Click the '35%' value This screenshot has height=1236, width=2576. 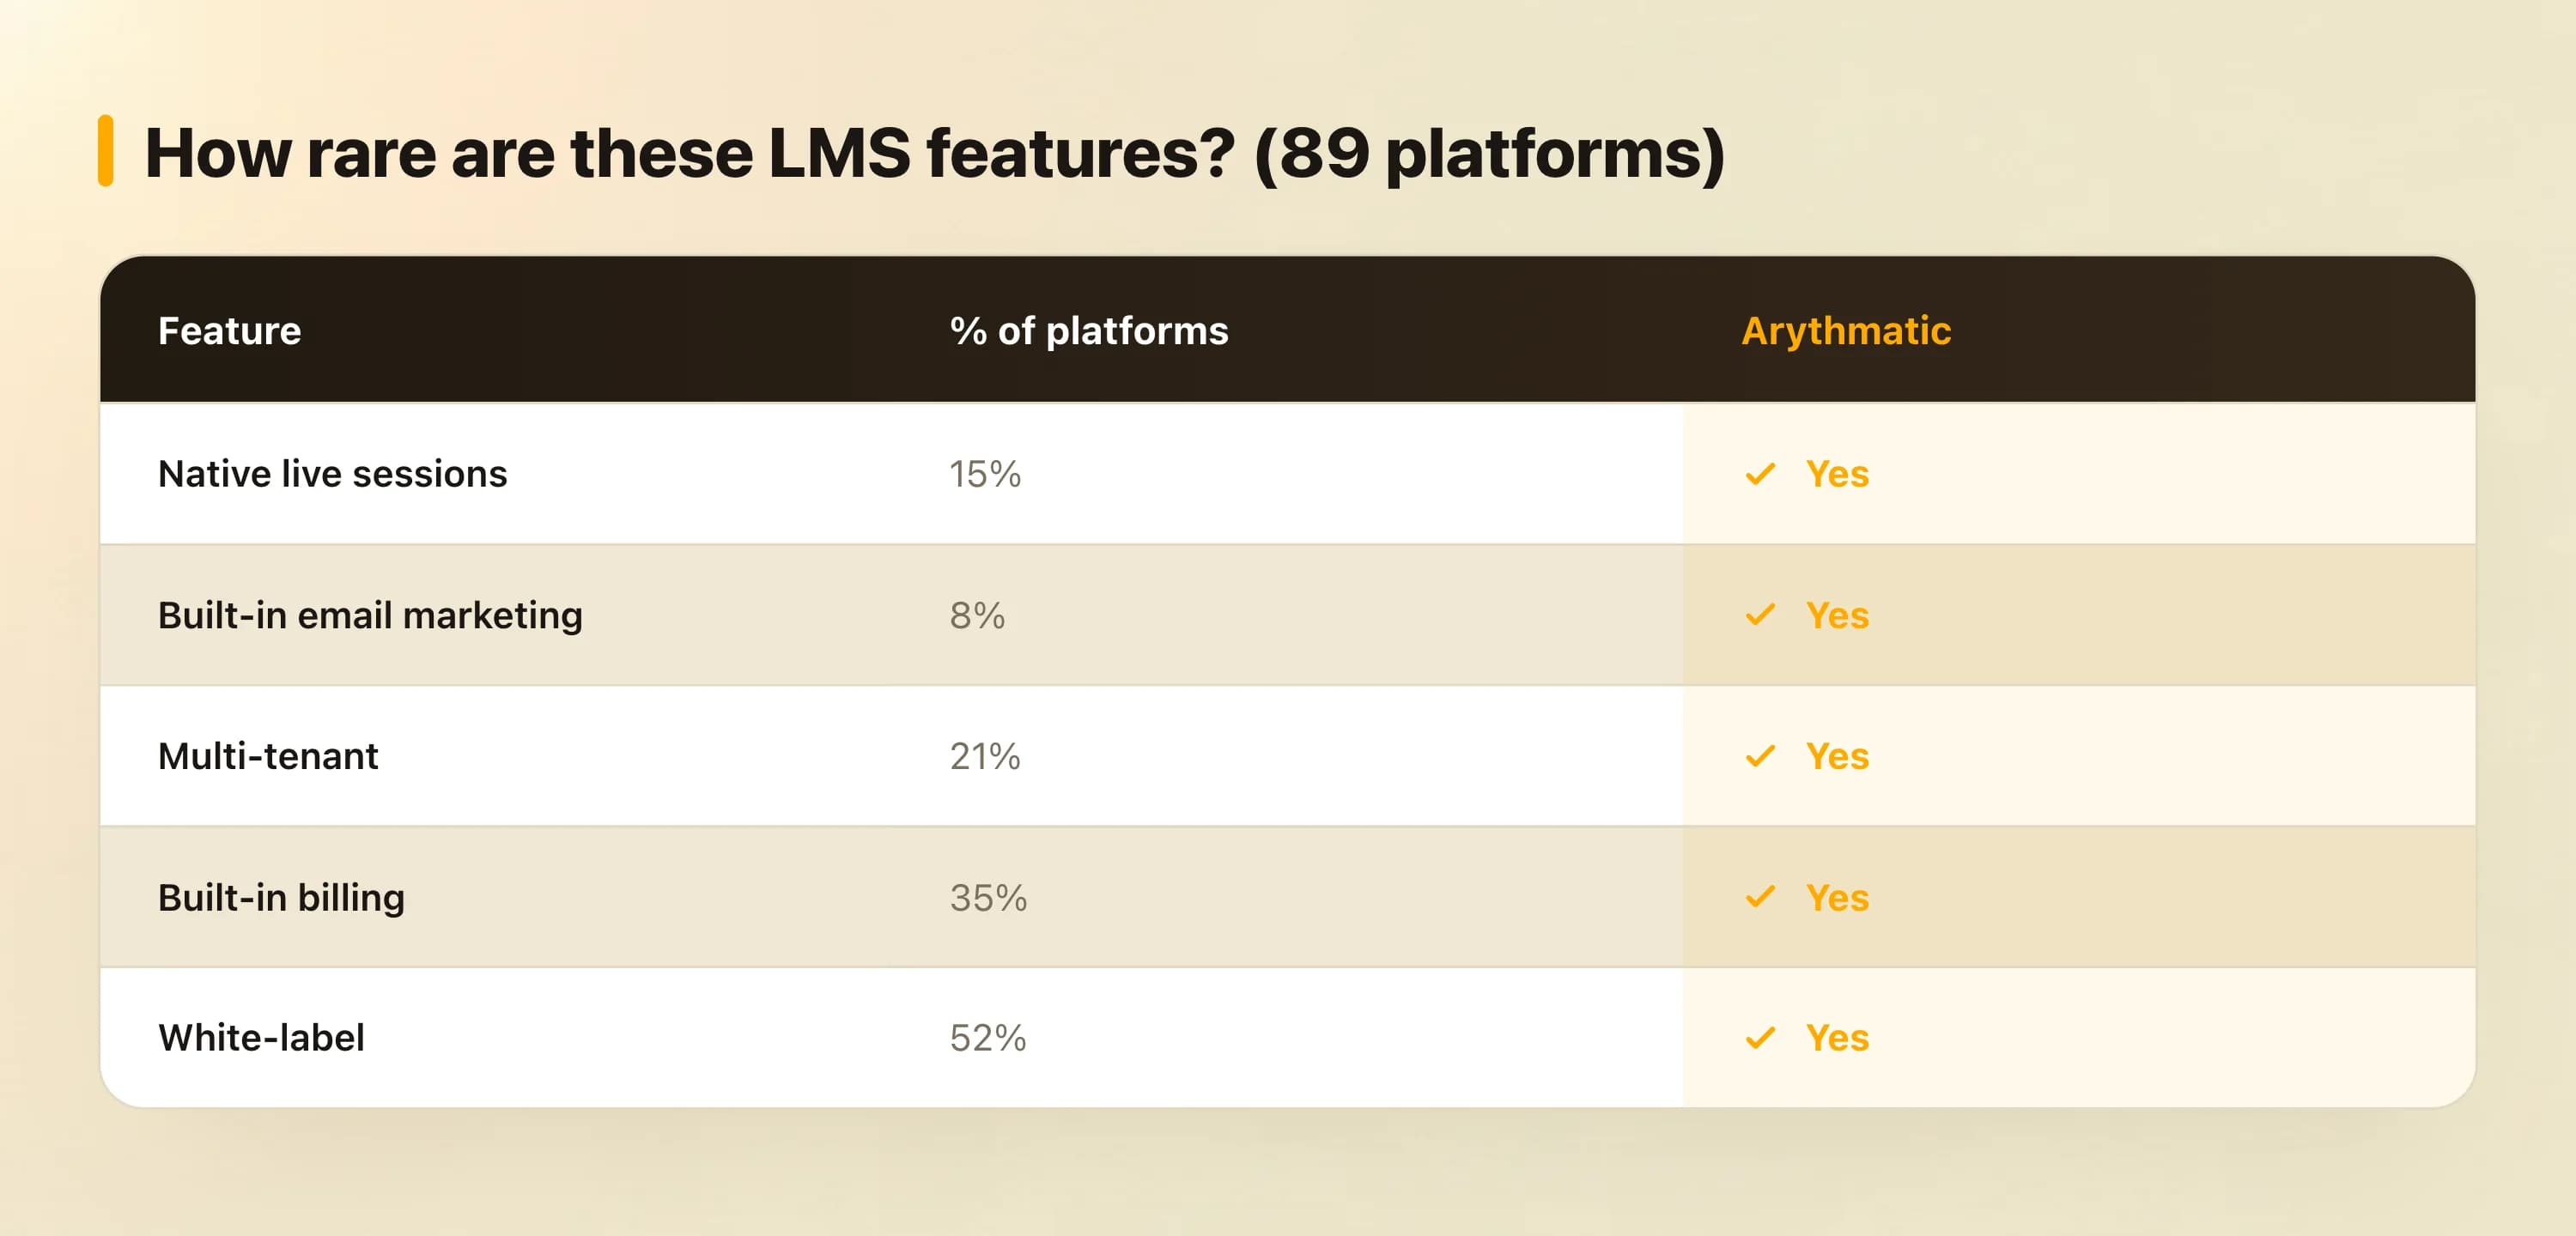pos(988,897)
